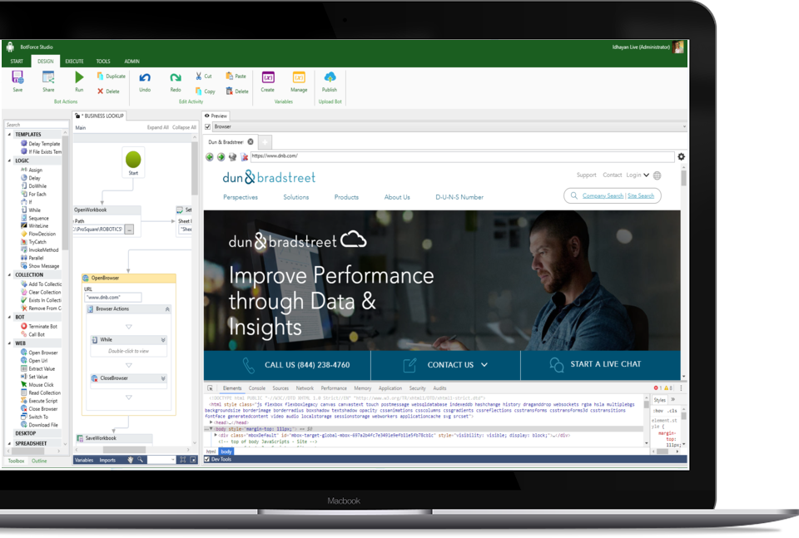
Task: Click the DevTools element inspector icon
Action: point(210,388)
